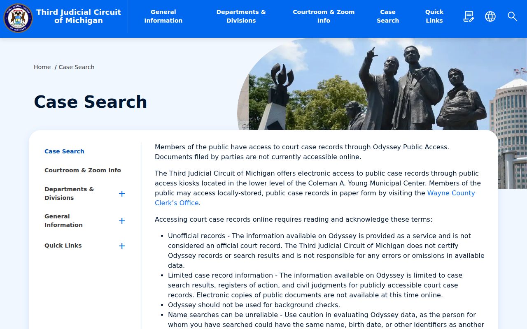
Task: Open the Departments & Divisions top menu
Action: pos(241,16)
